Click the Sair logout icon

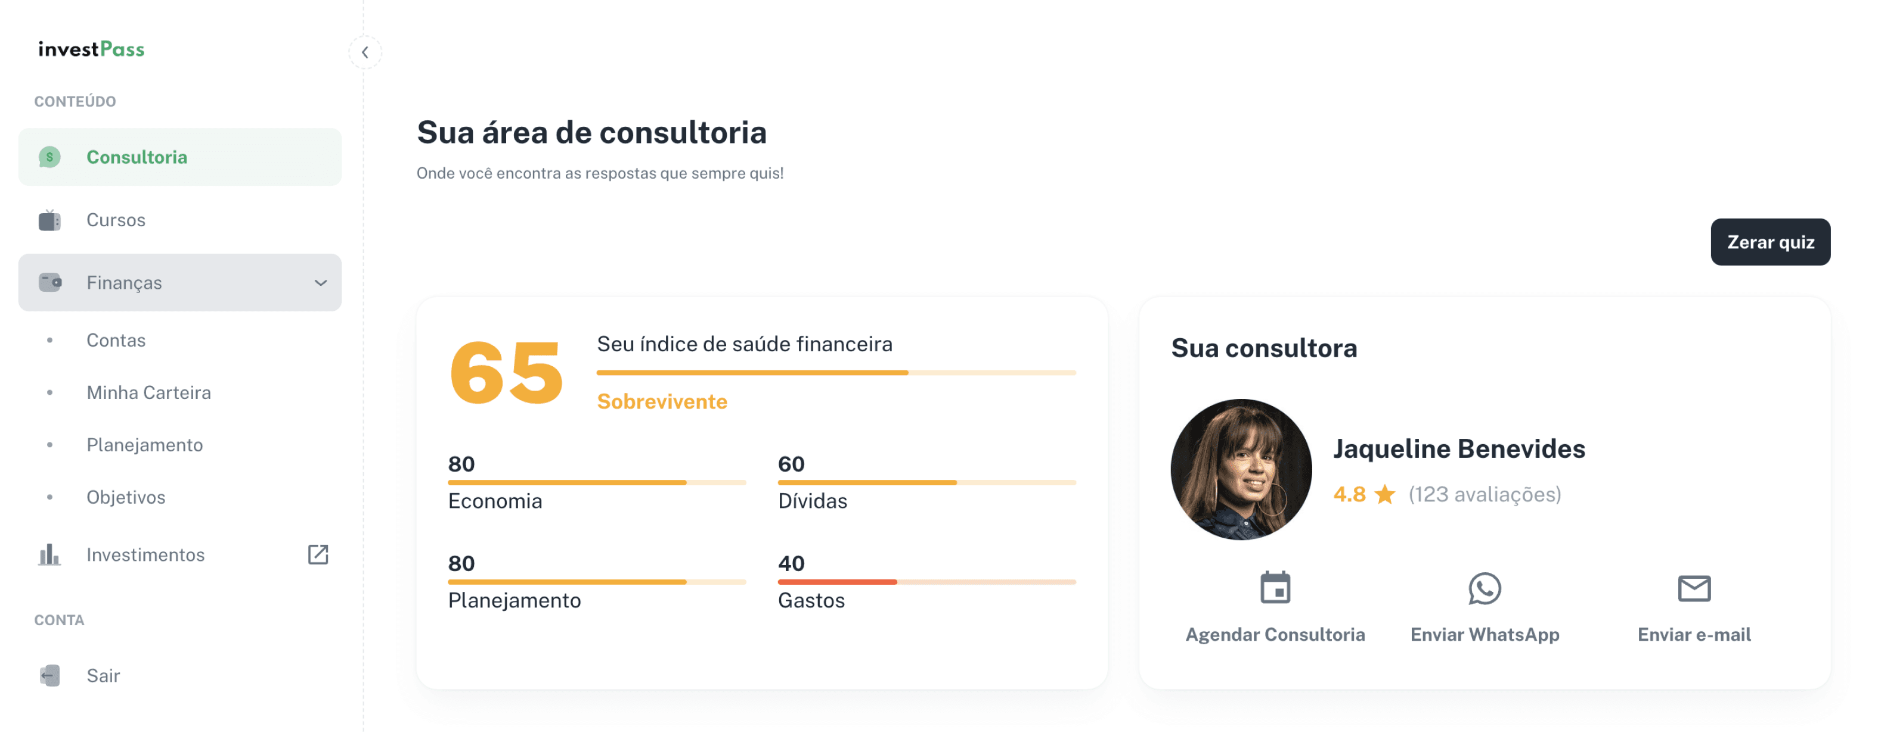(49, 675)
